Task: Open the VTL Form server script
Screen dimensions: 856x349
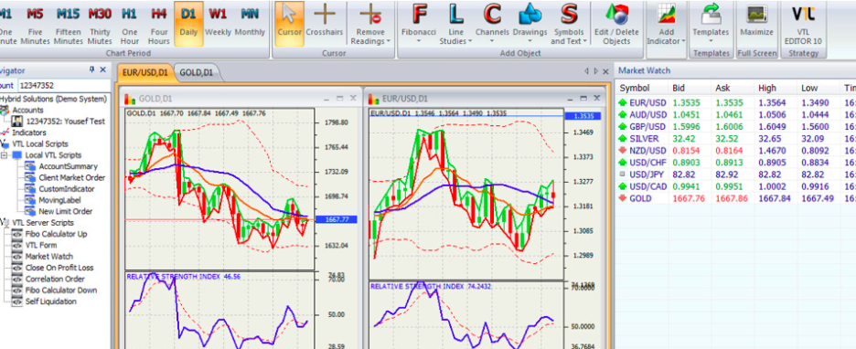Action: [x=41, y=245]
